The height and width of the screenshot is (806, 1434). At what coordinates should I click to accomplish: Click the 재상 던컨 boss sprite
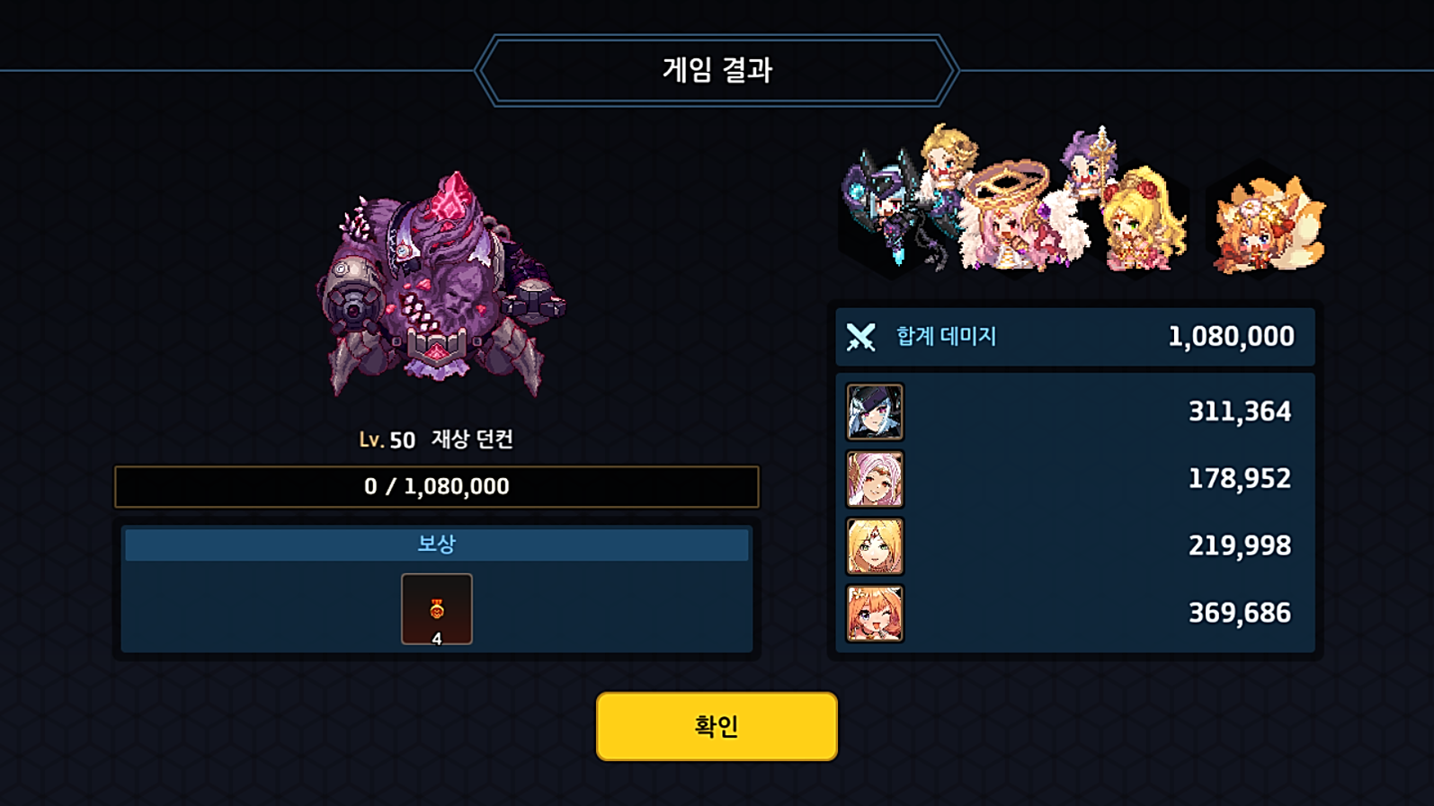(441, 285)
